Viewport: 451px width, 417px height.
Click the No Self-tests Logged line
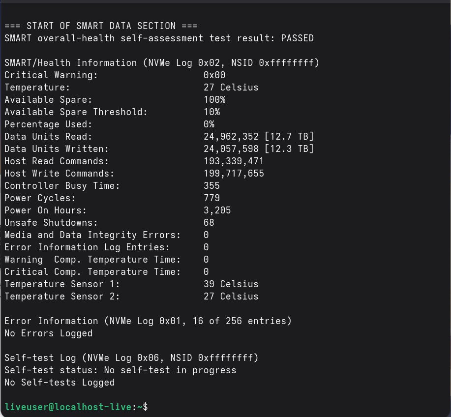click(x=60, y=383)
